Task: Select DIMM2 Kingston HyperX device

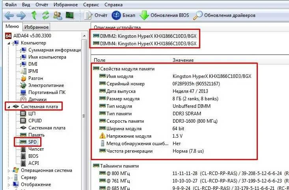Action: [x=145, y=36]
